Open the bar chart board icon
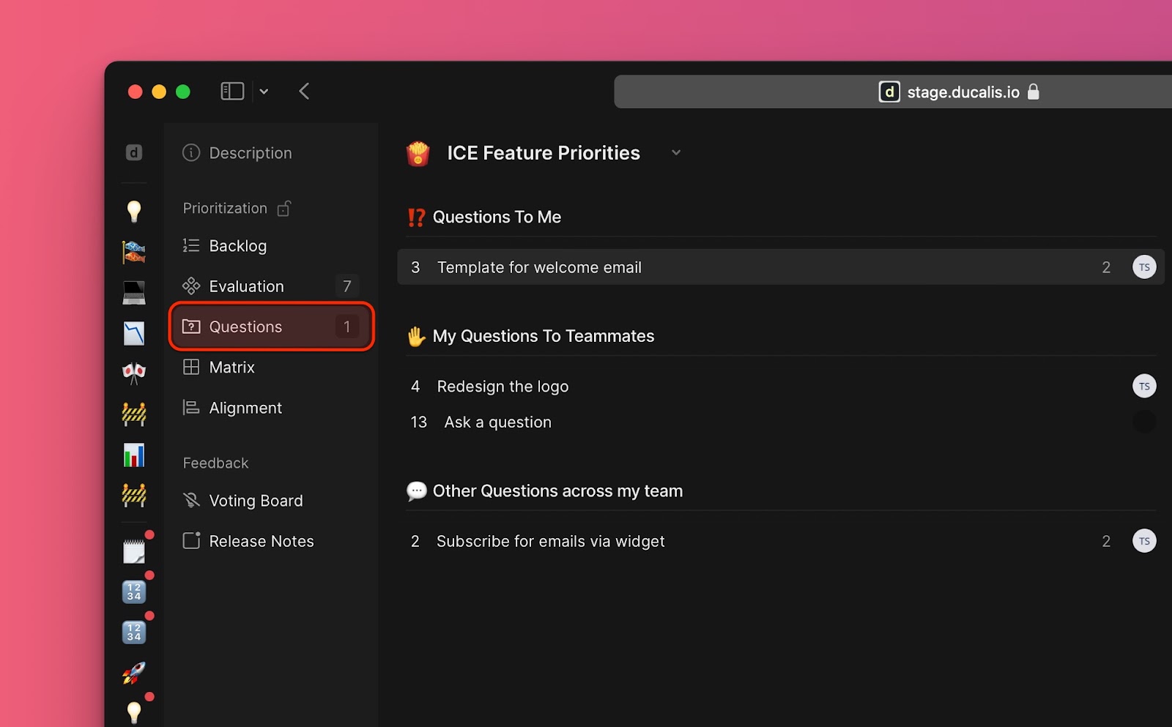The height and width of the screenshot is (727, 1172). tap(134, 455)
